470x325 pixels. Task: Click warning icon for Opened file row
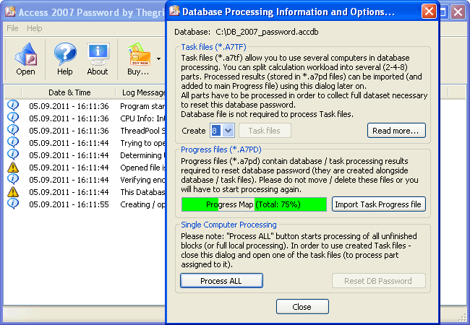pos(13,167)
